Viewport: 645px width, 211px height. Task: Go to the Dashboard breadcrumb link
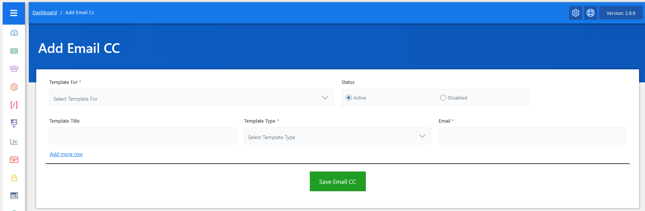pyautogui.click(x=44, y=13)
